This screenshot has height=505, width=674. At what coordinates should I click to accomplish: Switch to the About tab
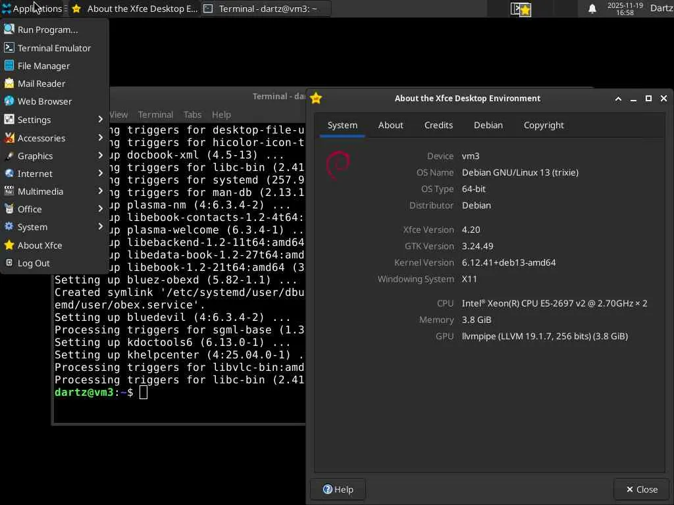point(391,126)
